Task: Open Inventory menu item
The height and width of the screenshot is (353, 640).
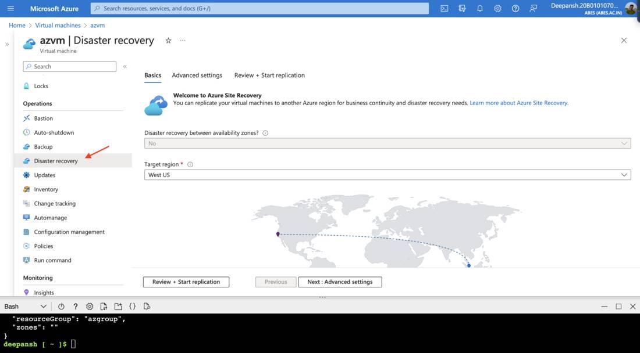Action: pyautogui.click(x=46, y=189)
